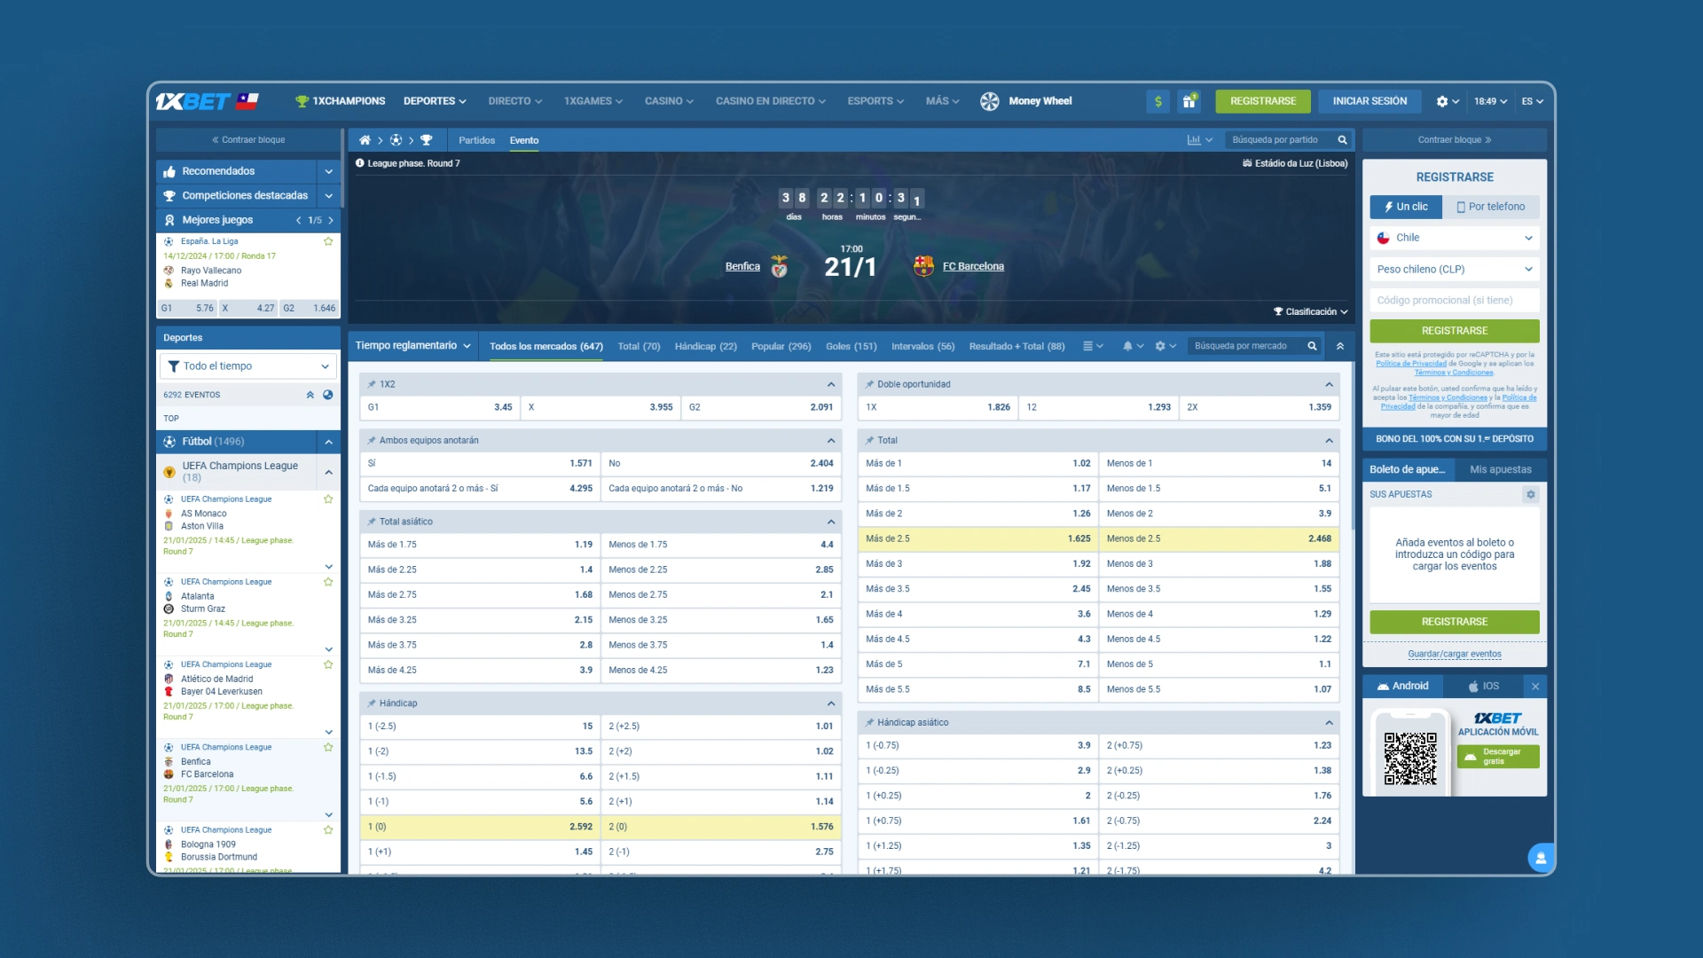Go to previous Mejores juegos slide

pyautogui.click(x=298, y=220)
